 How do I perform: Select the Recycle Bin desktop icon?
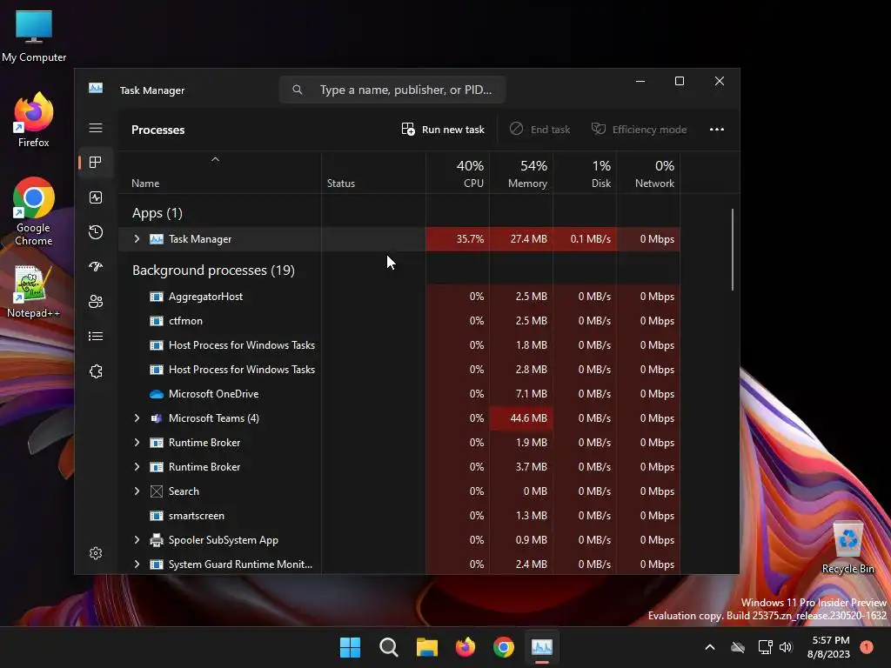[x=847, y=547]
